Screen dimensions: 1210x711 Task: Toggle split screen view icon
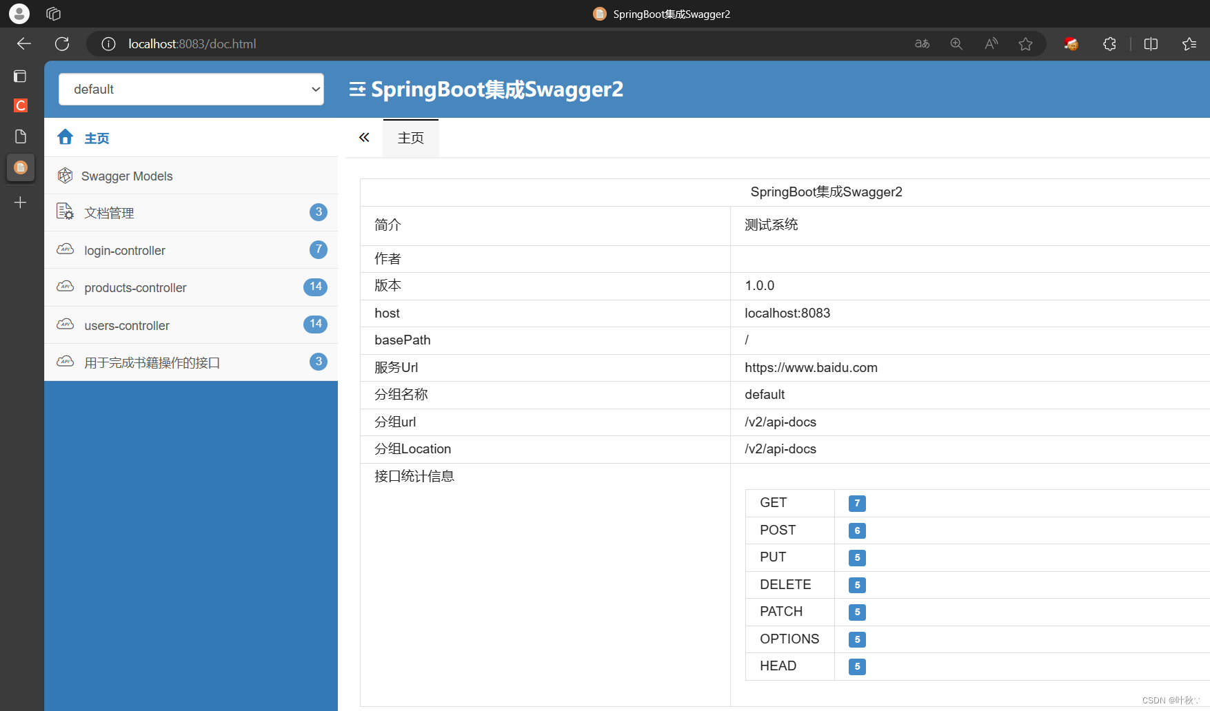(1151, 44)
